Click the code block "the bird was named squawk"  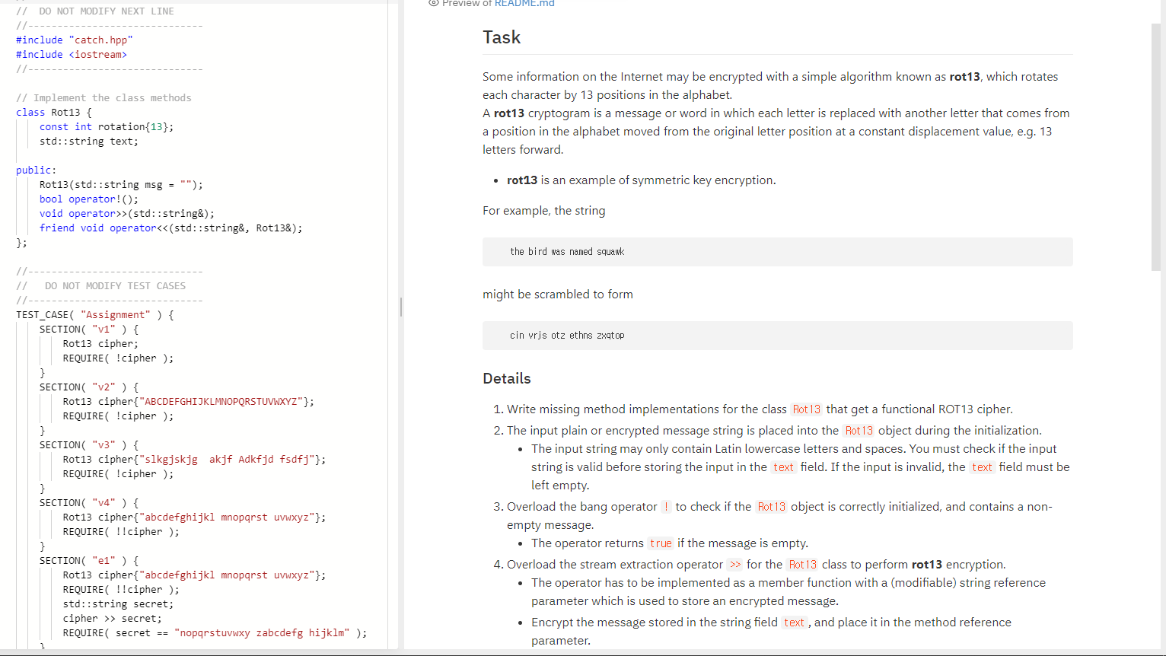[777, 252]
